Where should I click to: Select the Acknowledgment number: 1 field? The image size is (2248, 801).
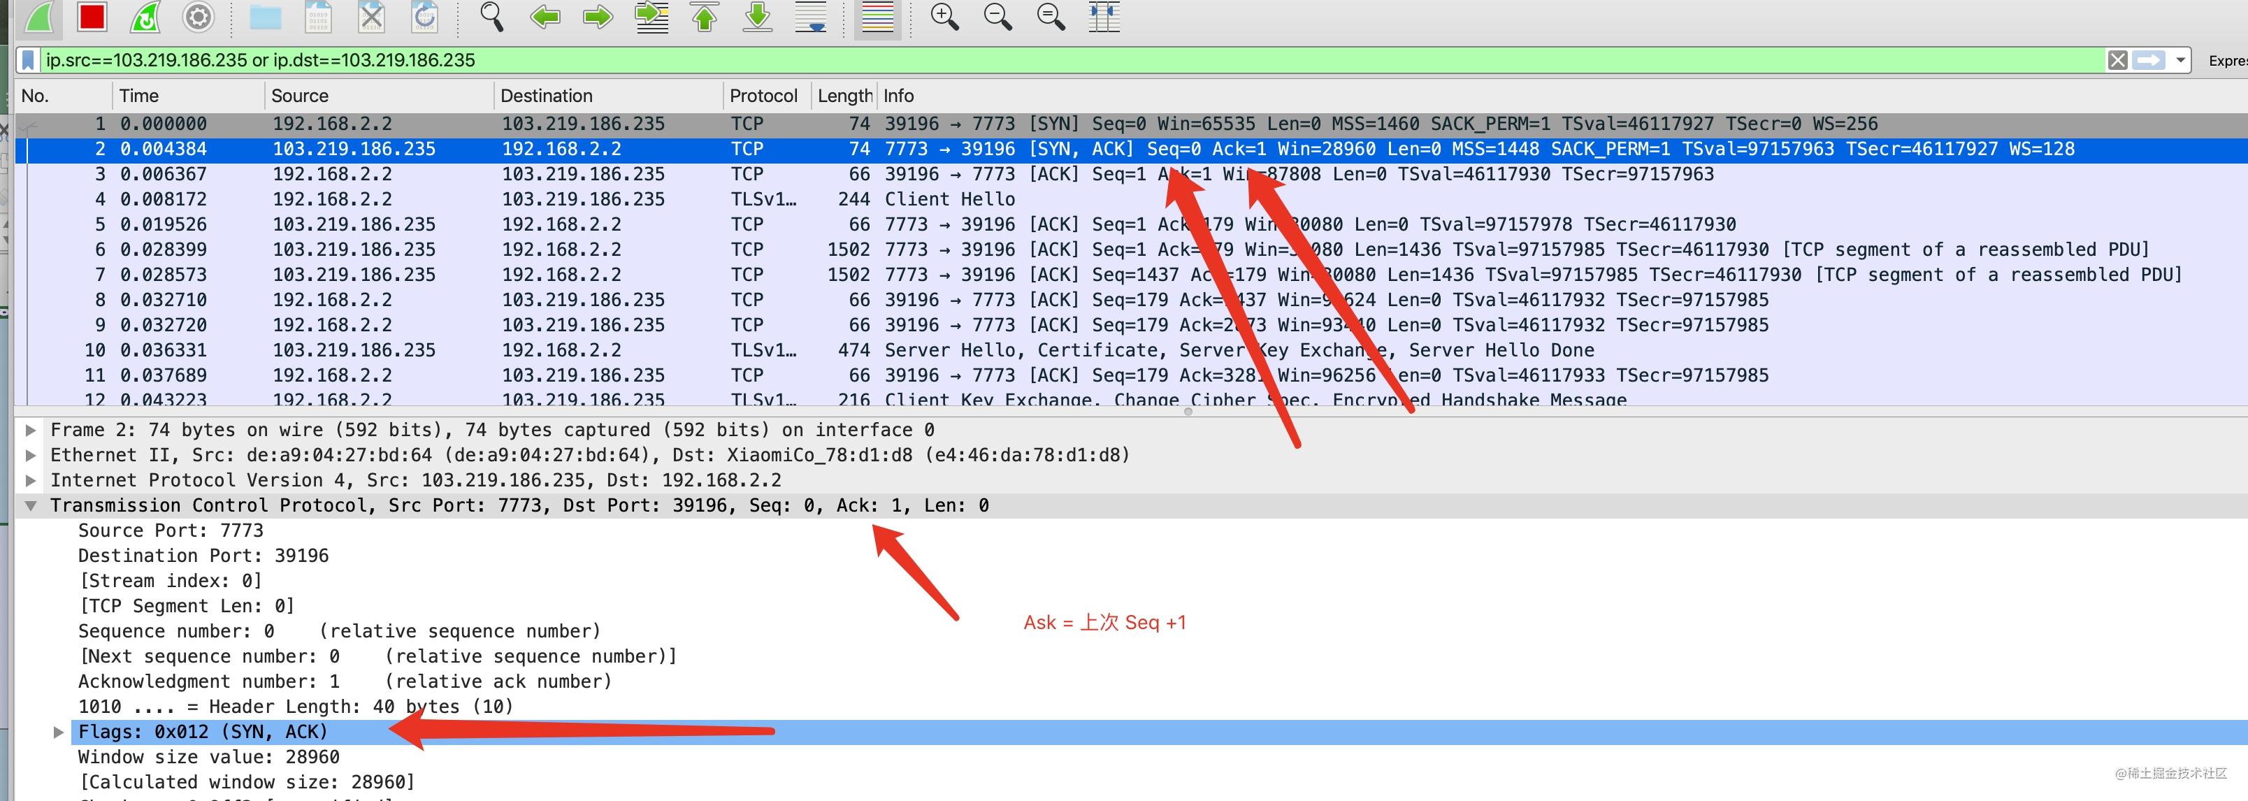(x=345, y=681)
